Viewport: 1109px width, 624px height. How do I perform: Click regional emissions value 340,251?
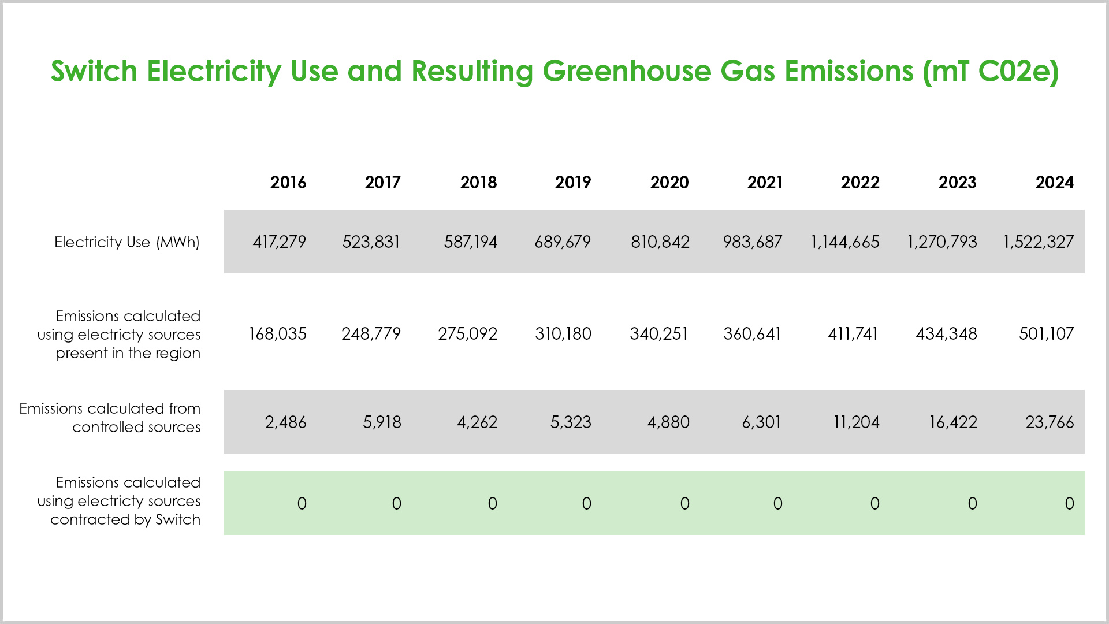tap(659, 334)
